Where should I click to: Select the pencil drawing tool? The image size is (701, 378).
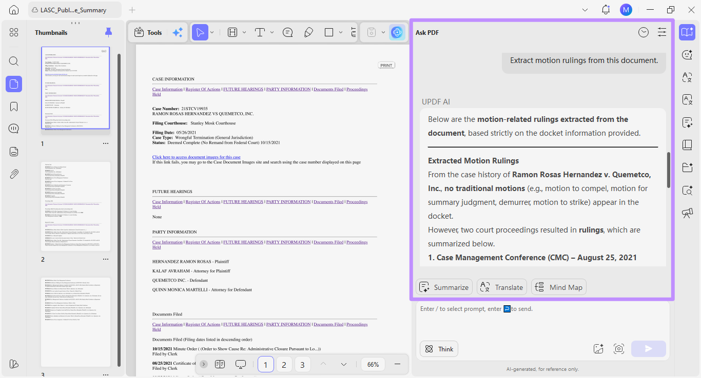coord(308,32)
